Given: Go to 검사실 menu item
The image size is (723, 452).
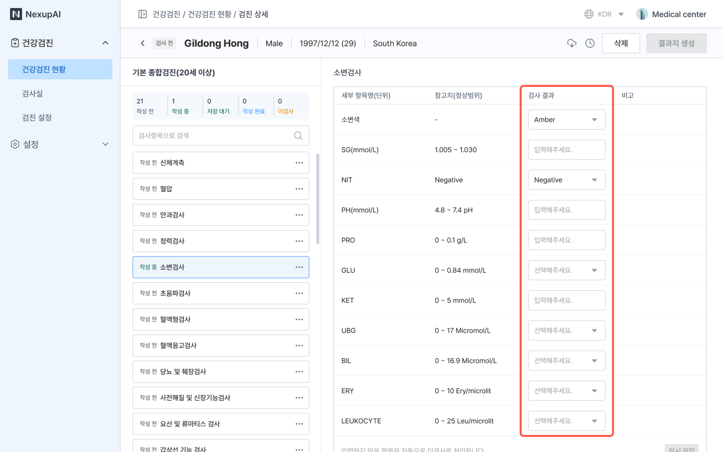Looking at the screenshot, I should 33,94.
